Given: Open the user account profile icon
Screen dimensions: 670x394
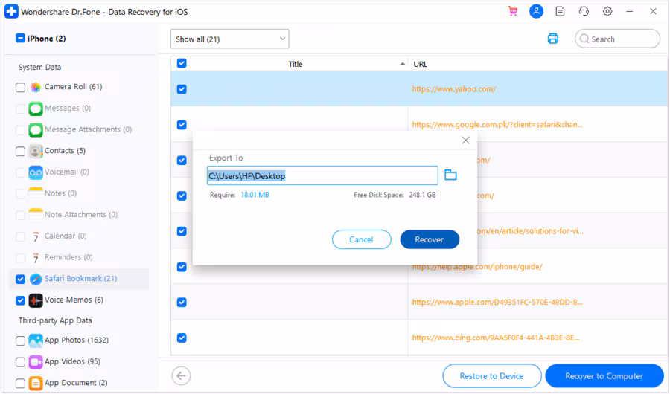Looking at the screenshot, I should click(536, 12).
